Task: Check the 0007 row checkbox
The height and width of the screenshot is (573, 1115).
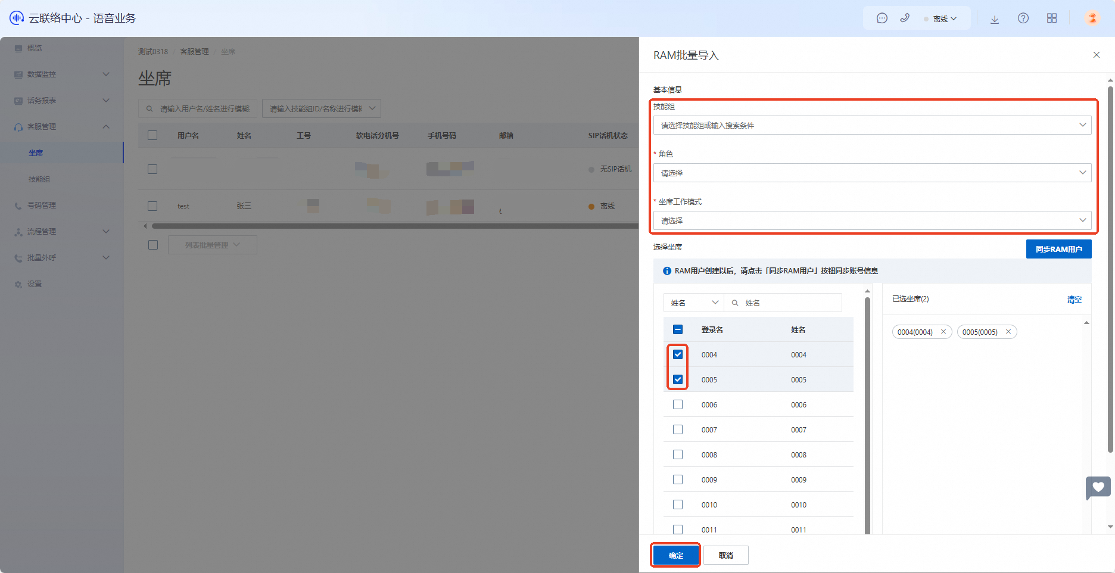Action: coord(678,429)
